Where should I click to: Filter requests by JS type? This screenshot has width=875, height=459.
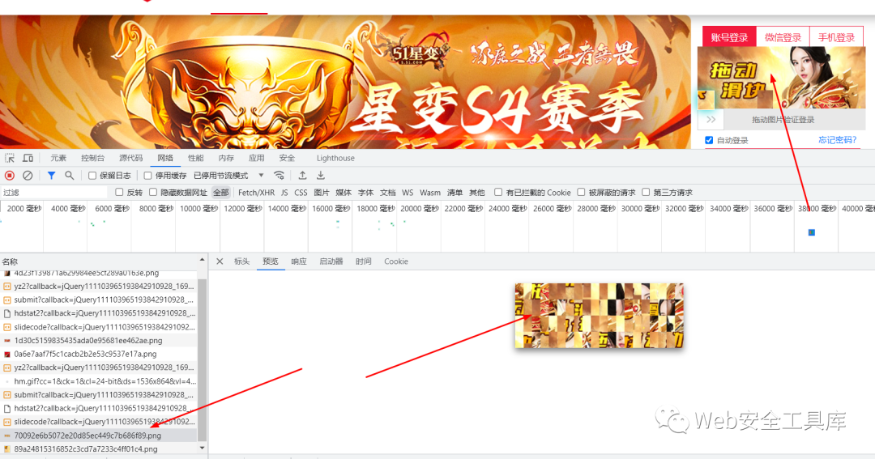[x=284, y=193]
